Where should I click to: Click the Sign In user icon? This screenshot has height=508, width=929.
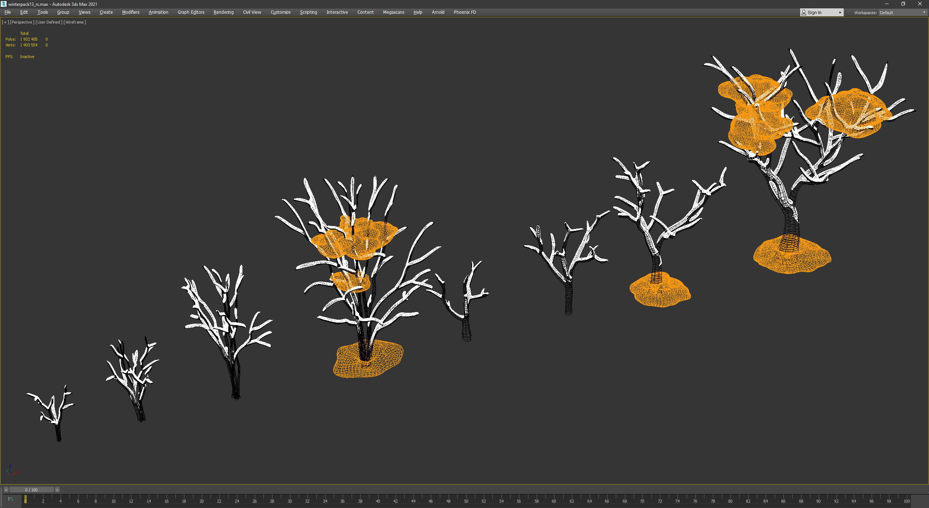pyautogui.click(x=804, y=12)
